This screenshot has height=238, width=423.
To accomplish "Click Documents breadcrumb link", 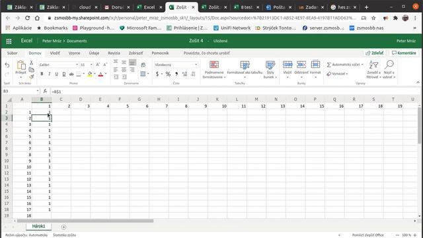I will pyautogui.click(x=77, y=41).
